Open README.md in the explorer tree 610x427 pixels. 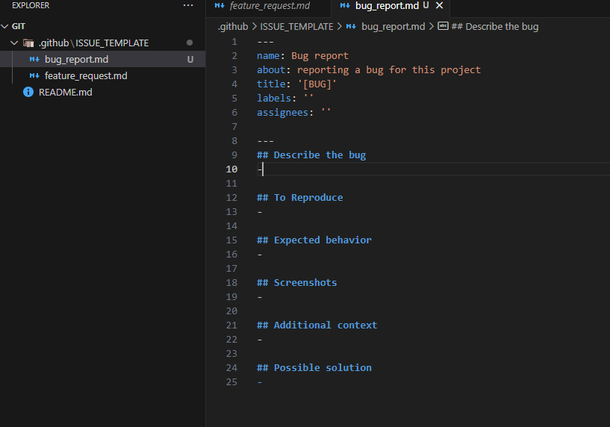click(66, 92)
